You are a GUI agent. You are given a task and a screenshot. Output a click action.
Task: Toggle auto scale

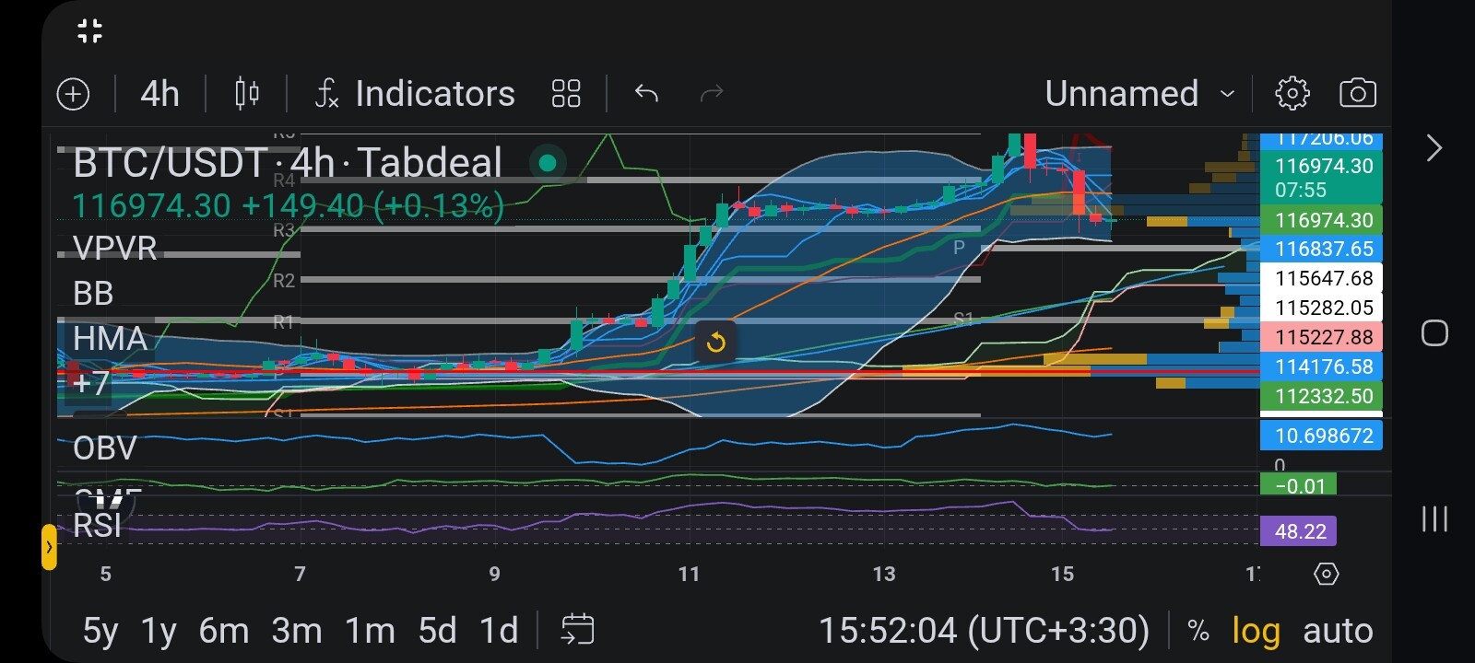[1338, 631]
